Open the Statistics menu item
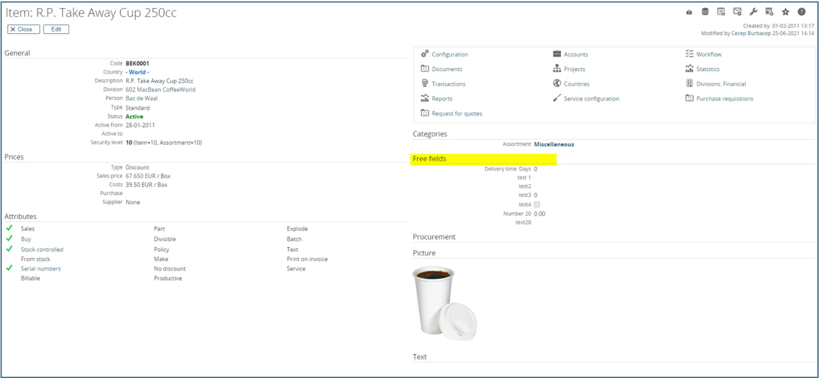This screenshot has width=819, height=378. [708, 69]
